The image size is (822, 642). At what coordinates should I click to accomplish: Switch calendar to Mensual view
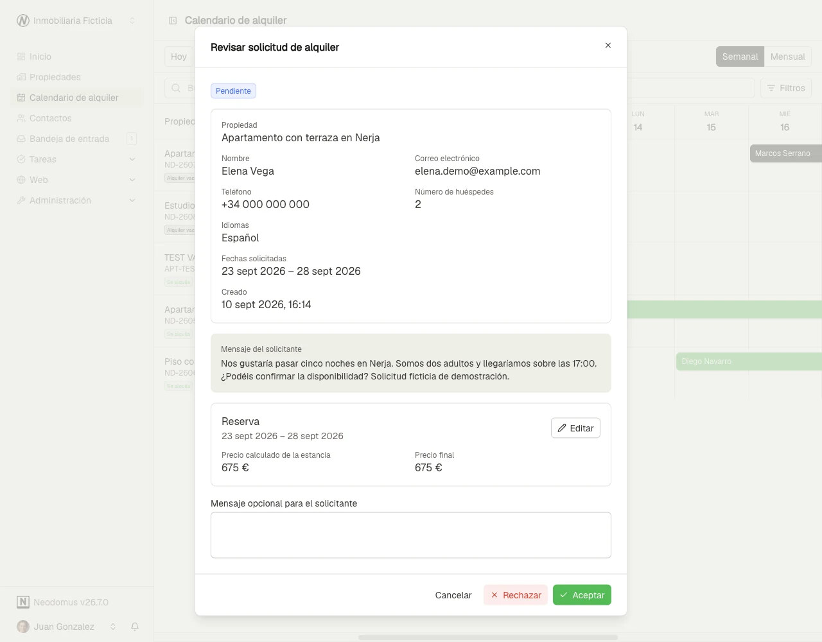coord(787,56)
